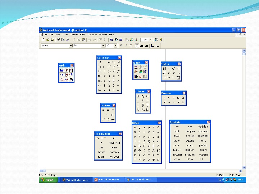
Task: Open the Math menu
Action: click(x=82, y=34)
